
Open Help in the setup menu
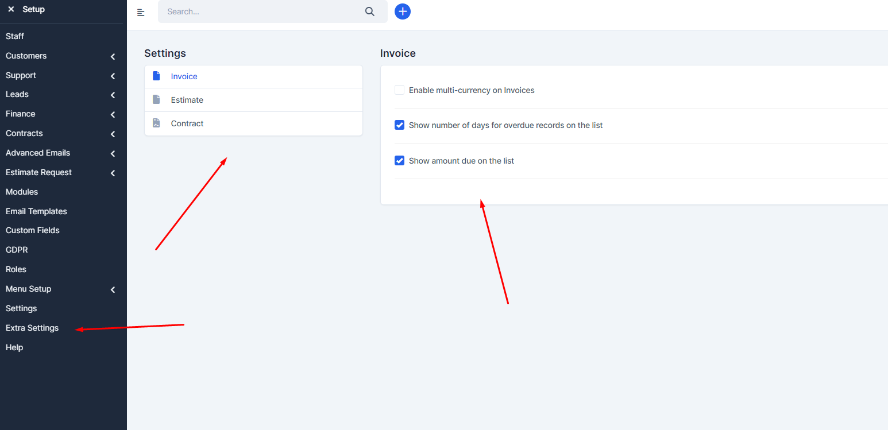pos(14,347)
